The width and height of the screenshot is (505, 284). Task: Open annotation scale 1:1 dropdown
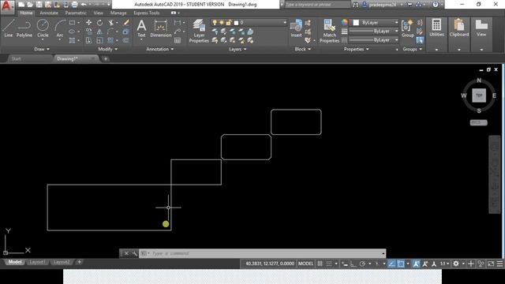[444, 263]
